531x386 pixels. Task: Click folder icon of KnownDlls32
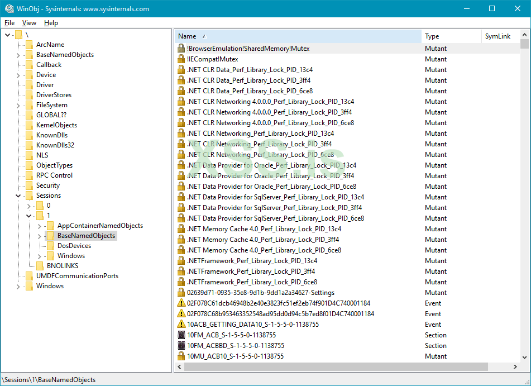pyautogui.click(x=30, y=145)
